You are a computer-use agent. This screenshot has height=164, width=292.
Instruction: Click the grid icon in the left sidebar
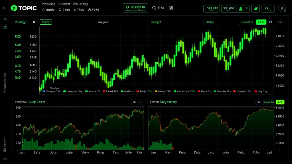pyautogui.click(x=5, y=28)
